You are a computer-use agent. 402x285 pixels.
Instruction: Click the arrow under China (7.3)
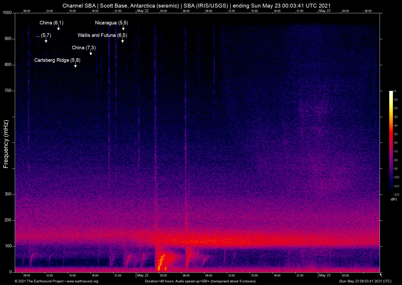(x=91, y=53)
